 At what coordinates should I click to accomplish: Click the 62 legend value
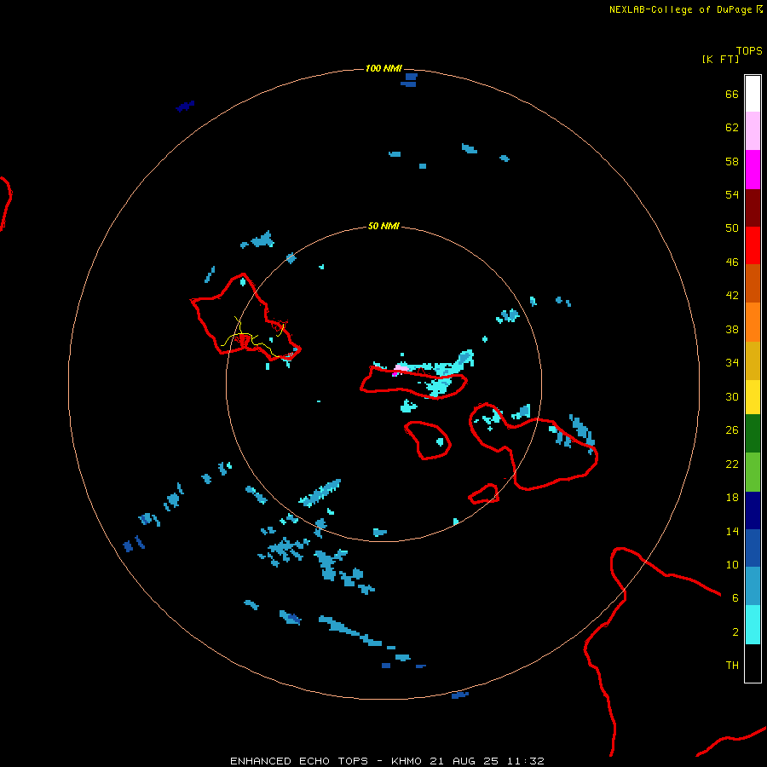click(732, 127)
